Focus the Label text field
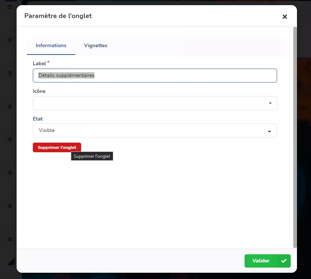 tap(155, 76)
